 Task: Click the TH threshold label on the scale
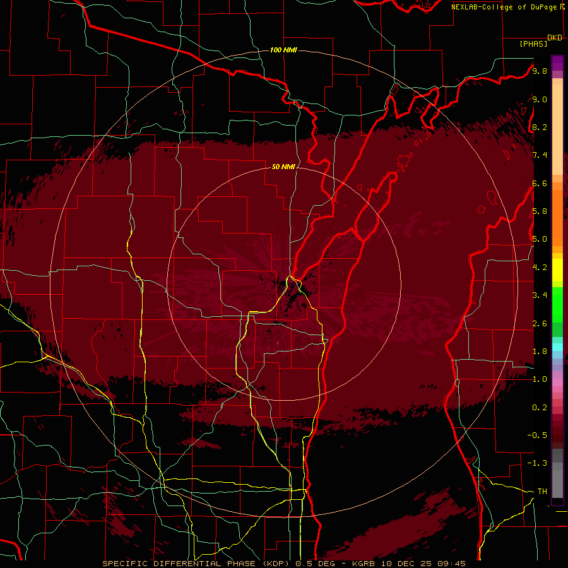[542, 492]
